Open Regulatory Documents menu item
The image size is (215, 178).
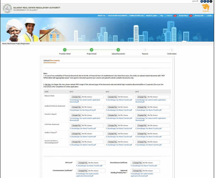tap(118, 16)
